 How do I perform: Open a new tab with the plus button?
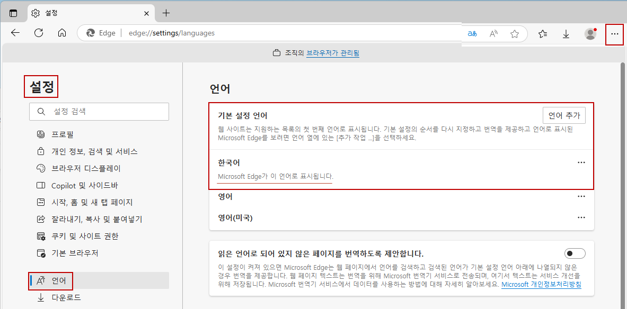coord(166,13)
